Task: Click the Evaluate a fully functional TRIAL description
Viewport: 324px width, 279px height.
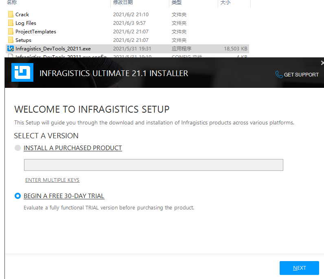Action: click(x=109, y=207)
